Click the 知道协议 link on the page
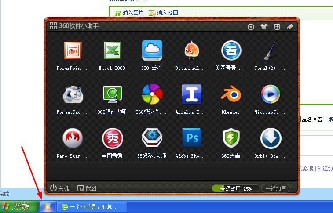333x213 pixels. [325, 169]
